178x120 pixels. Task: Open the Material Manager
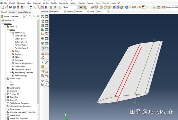coord(47,16)
